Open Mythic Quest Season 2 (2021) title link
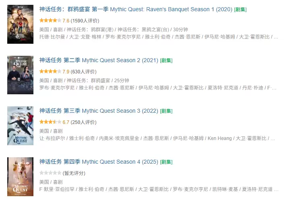This screenshot has width=288, height=201. pos(99,60)
